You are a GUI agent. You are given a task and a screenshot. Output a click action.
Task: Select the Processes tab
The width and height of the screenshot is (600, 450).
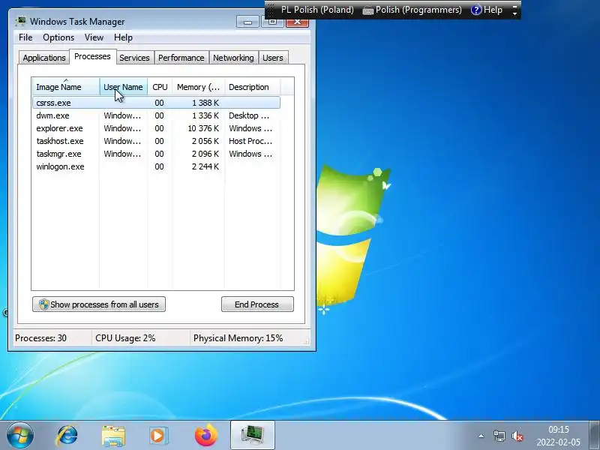tap(92, 57)
